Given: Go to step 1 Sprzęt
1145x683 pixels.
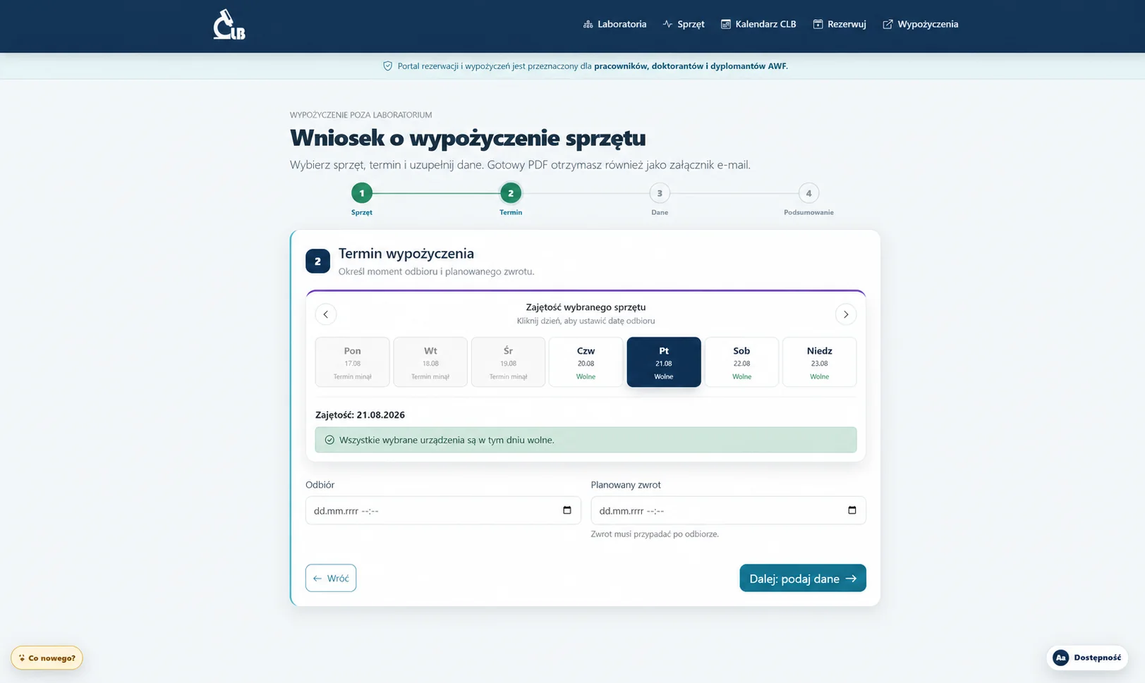Looking at the screenshot, I should click(362, 193).
